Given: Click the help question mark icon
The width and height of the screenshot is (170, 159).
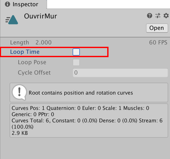Looking at the screenshot, I should pos(149,16).
